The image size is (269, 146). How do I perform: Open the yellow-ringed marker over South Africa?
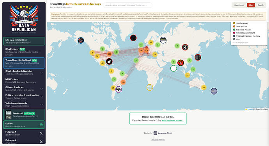click(x=150, y=87)
